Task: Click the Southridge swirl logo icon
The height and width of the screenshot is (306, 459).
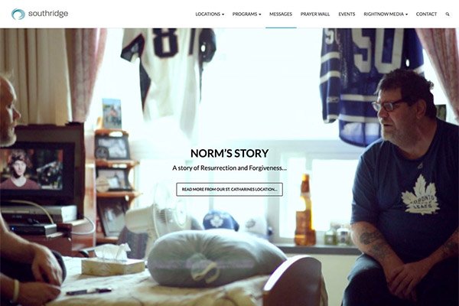Action: (x=18, y=14)
